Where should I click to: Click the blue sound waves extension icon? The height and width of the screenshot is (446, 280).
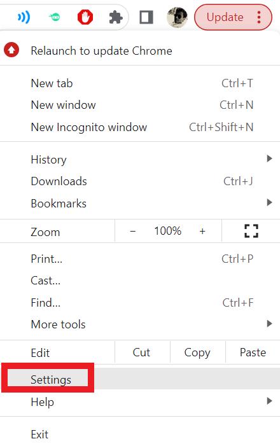click(x=24, y=17)
